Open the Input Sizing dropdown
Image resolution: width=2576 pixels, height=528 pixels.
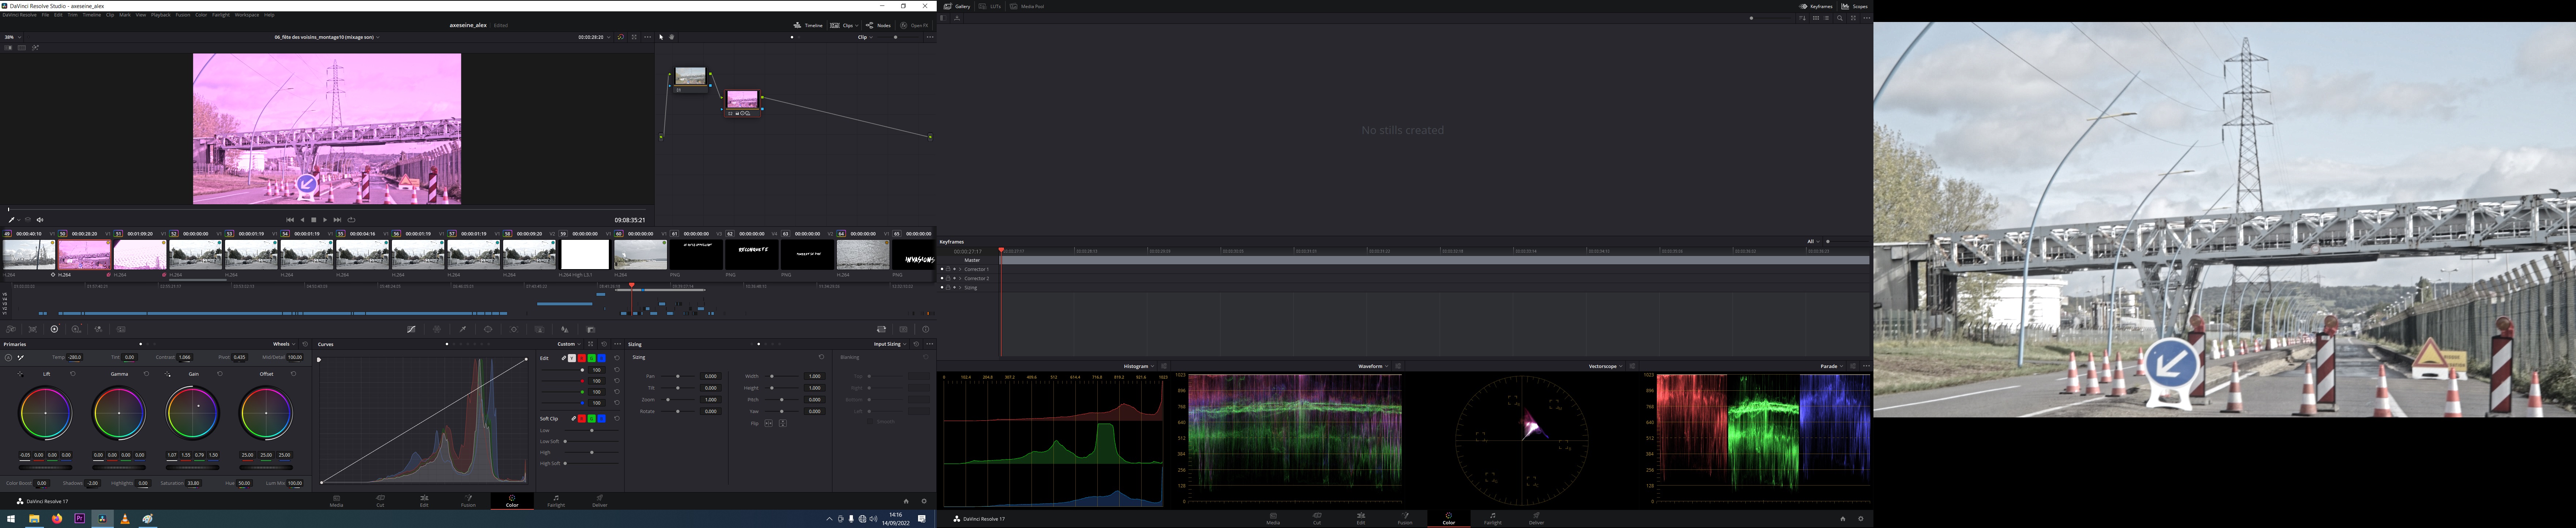click(x=890, y=344)
